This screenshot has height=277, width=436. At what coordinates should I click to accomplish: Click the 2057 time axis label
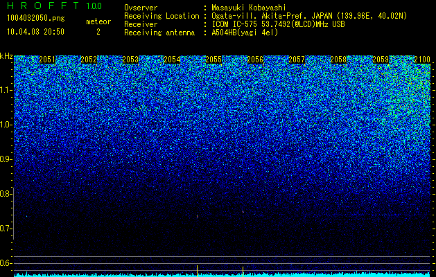coord(297,60)
